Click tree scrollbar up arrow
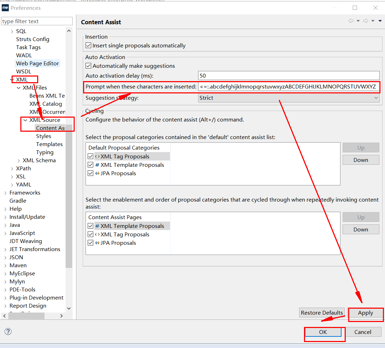Image resolution: width=385 pixels, height=348 pixels. coord(69,31)
